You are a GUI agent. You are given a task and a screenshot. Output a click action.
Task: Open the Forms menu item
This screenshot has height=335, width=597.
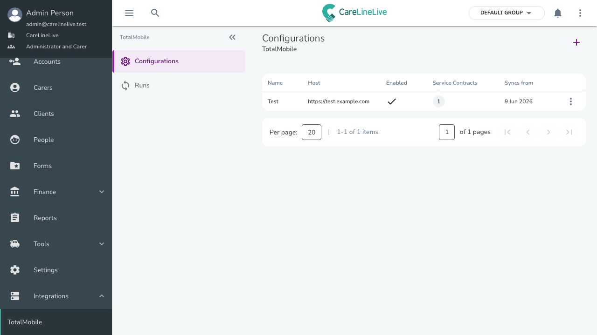56,166
